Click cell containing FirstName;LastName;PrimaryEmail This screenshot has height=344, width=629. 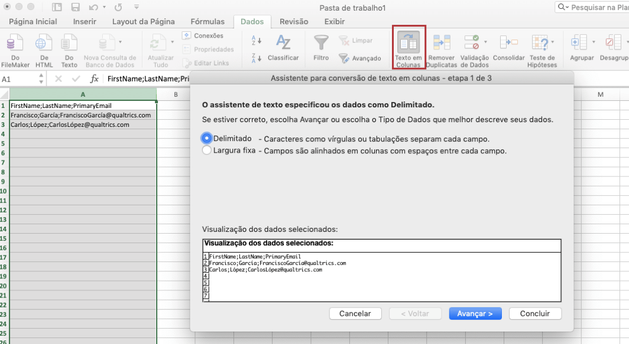point(83,106)
